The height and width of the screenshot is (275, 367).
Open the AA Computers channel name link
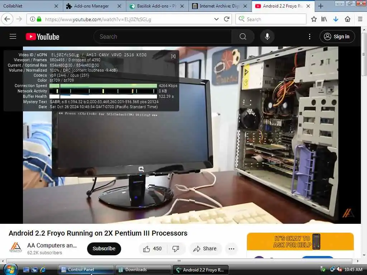click(x=52, y=245)
